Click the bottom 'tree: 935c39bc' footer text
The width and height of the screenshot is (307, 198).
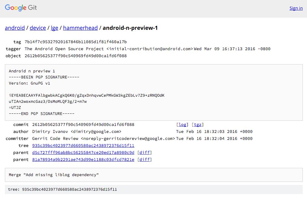click(62, 189)
